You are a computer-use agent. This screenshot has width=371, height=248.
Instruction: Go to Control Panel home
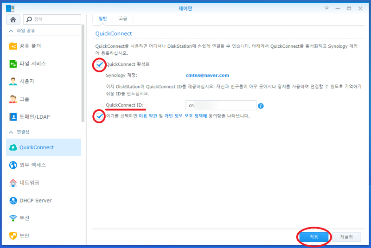13,19
